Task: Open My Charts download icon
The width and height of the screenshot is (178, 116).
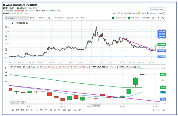Action: click(x=130, y=13)
